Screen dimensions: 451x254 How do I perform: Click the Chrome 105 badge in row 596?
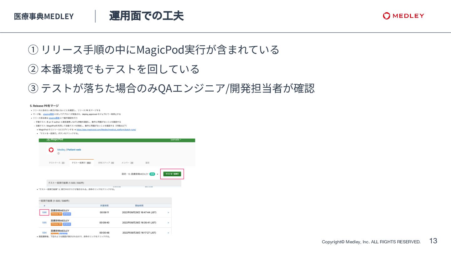tap(56, 214)
